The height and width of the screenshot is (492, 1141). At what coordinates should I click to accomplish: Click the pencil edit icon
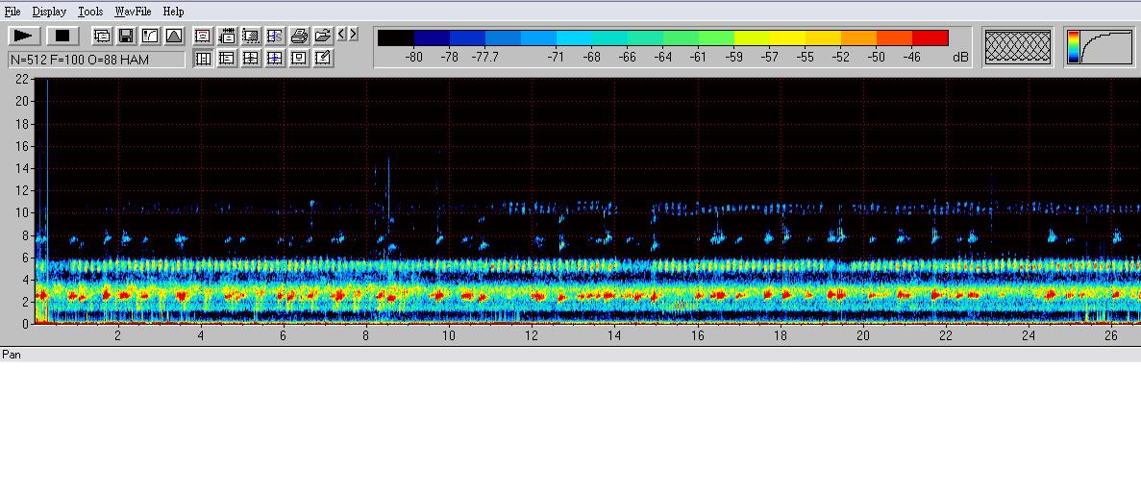pyautogui.click(x=323, y=59)
